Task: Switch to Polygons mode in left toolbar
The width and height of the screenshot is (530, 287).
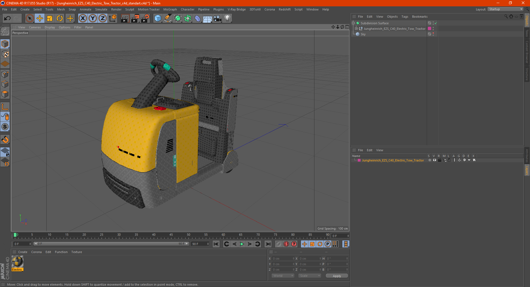Action: pyautogui.click(x=5, y=94)
